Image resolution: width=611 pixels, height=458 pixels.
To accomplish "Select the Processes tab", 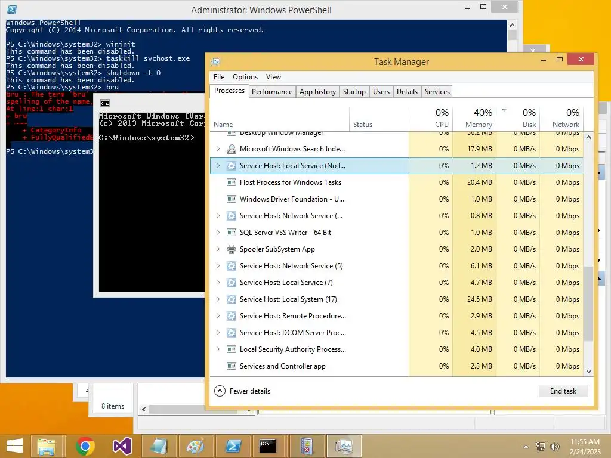I will [x=230, y=91].
